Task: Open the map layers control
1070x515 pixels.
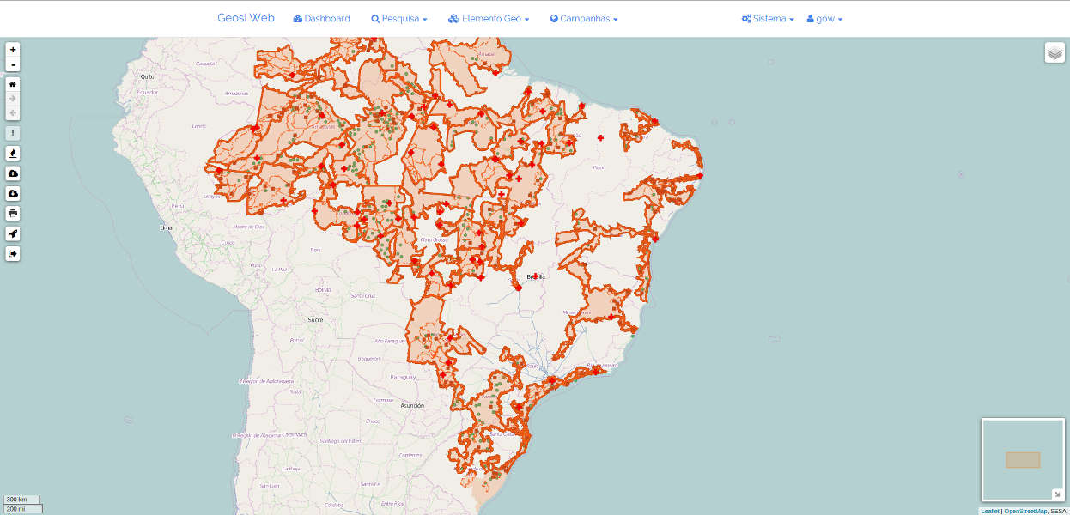Action: [1055, 52]
